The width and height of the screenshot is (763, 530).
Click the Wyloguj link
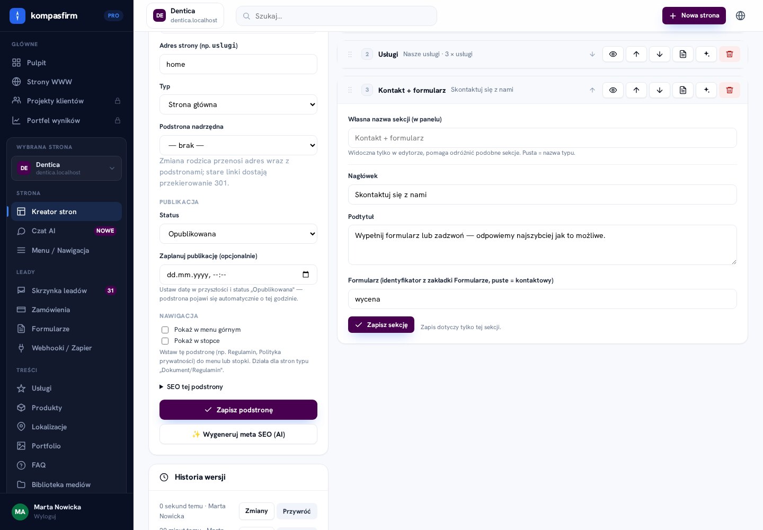(45, 516)
